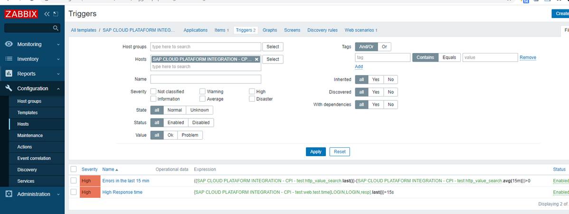The width and height of the screenshot is (569, 214).
Task: Focus the tag value input field
Action: (490, 57)
